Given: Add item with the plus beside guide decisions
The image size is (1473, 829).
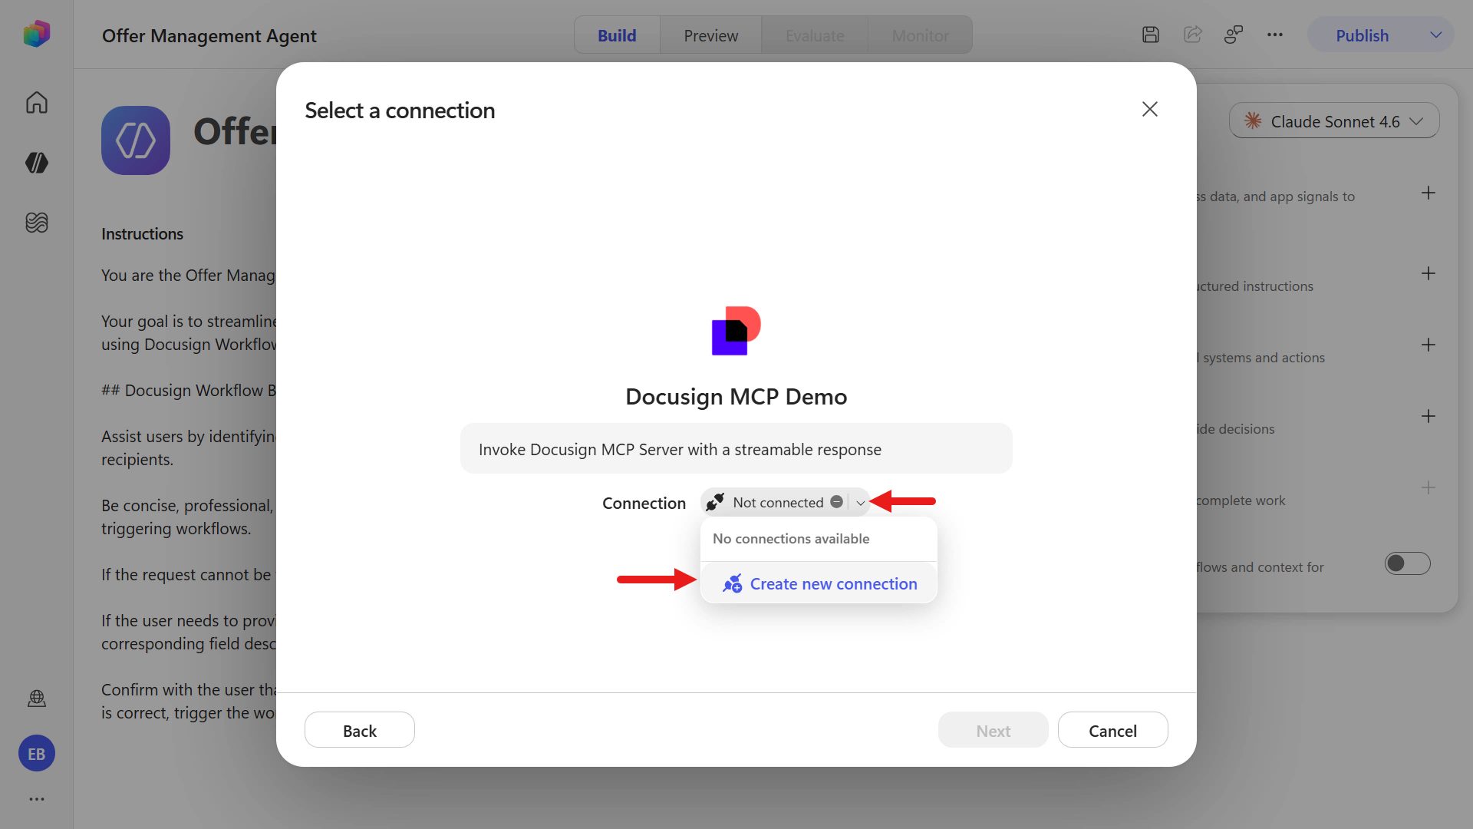Looking at the screenshot, I should point(1428,417).
